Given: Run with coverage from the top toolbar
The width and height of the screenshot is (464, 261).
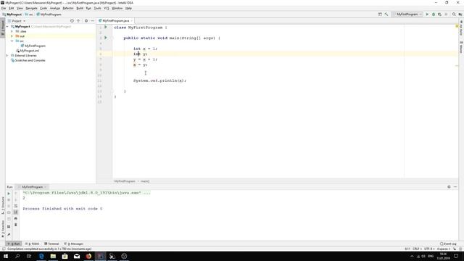Looking at the screenshot, I should (440, 14).
